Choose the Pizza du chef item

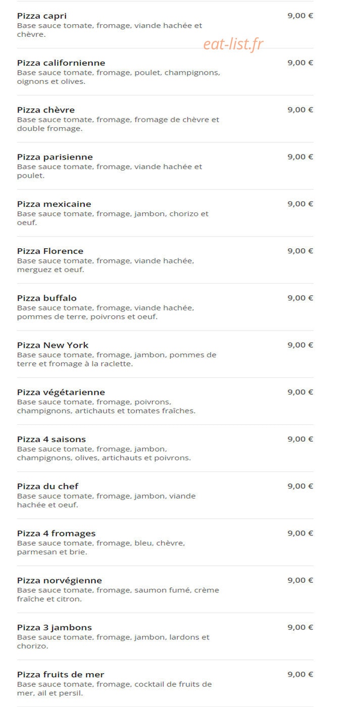tap(48, 486)
